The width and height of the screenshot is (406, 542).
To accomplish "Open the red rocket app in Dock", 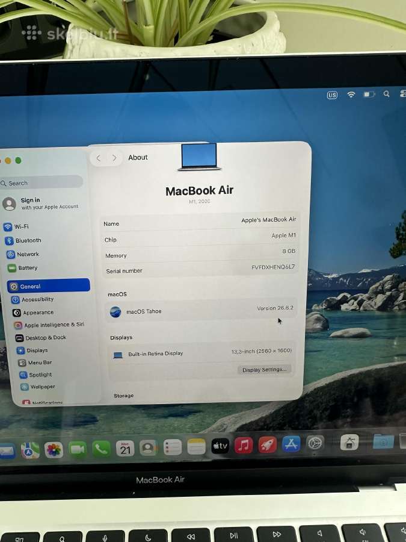I will click(268, 444).
